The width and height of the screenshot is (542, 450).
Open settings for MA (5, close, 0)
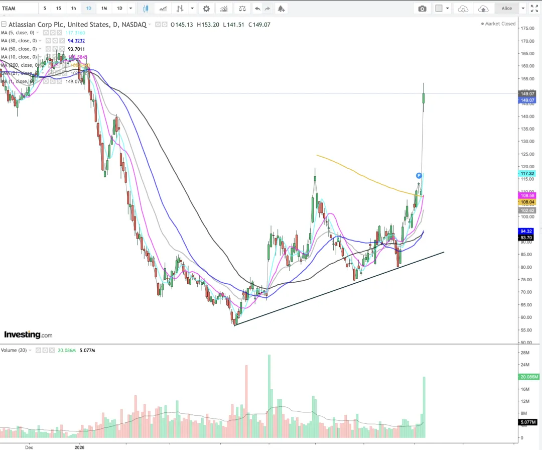[53, 33]
